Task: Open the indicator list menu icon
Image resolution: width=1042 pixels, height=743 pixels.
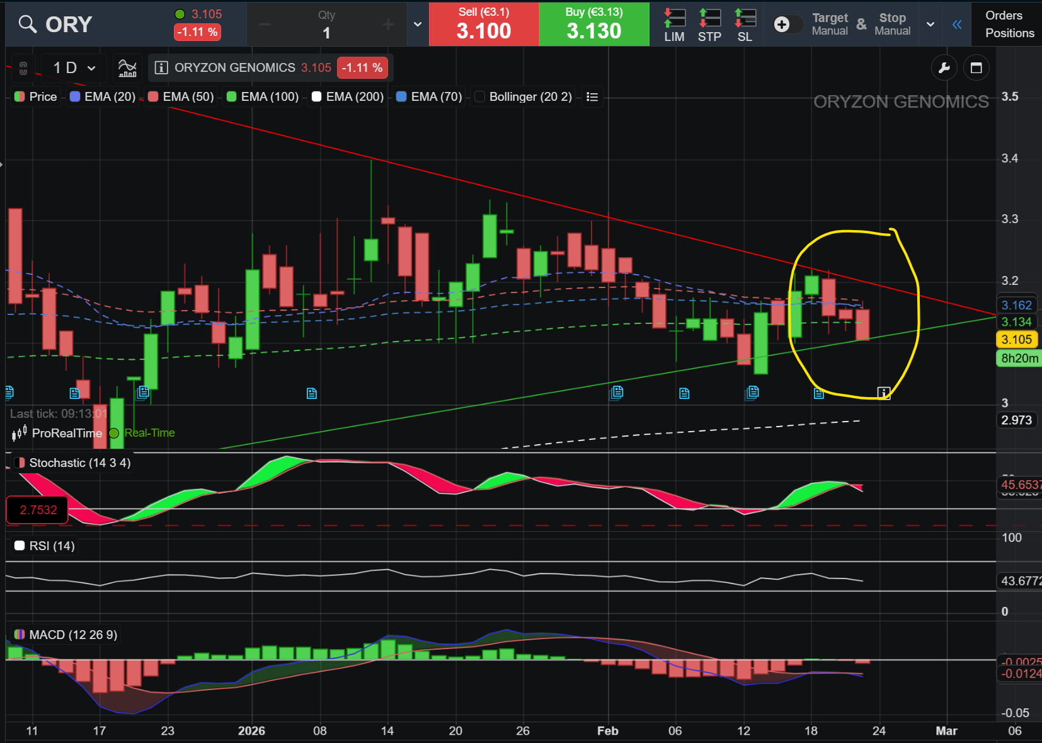Action: 592,96
